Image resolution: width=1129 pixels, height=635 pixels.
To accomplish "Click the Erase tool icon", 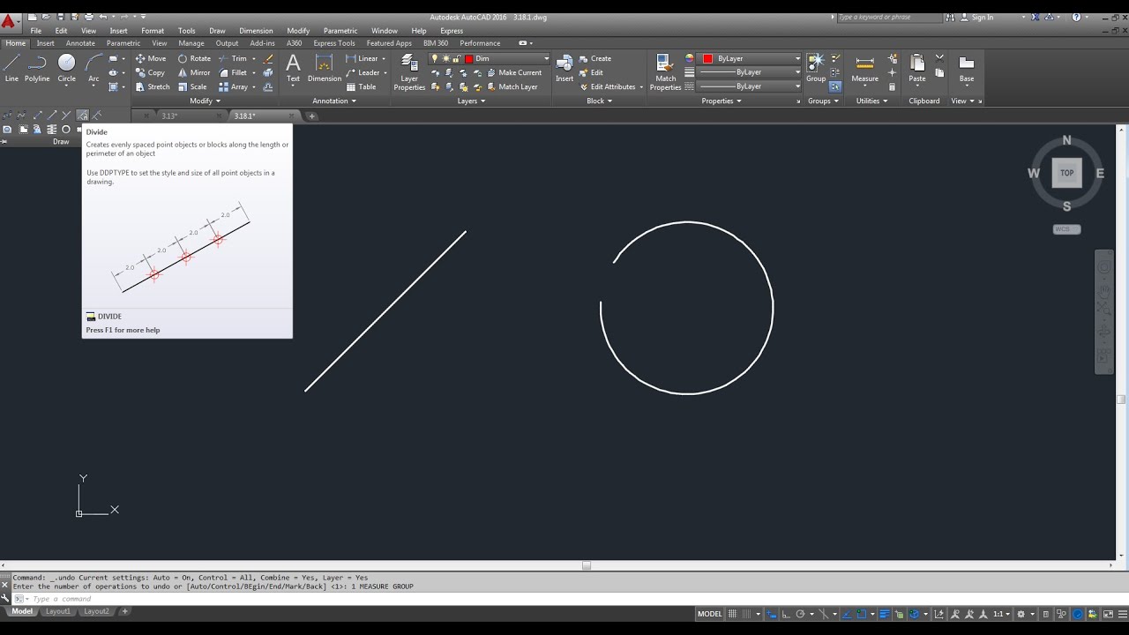I will coord(268,58).
